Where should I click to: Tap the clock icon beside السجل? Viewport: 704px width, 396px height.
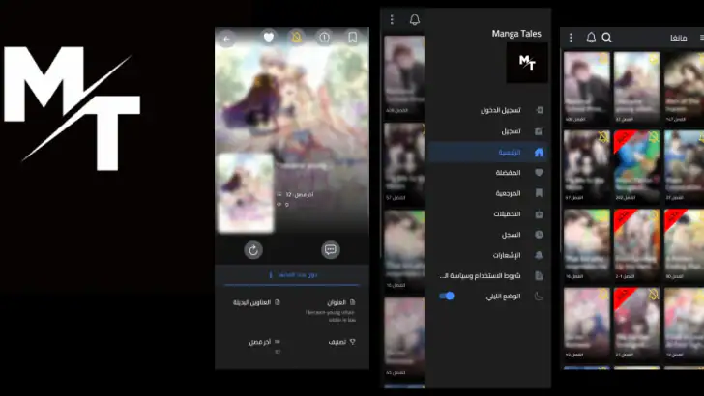539,235
